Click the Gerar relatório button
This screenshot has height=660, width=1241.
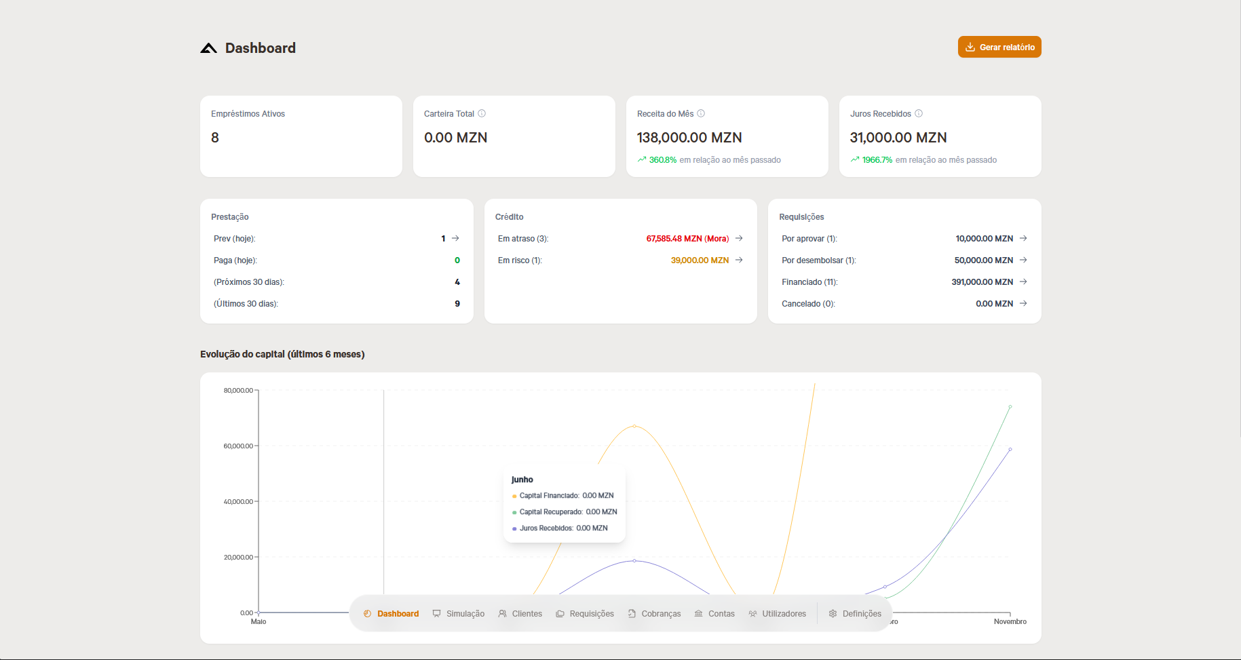point(999,47)
